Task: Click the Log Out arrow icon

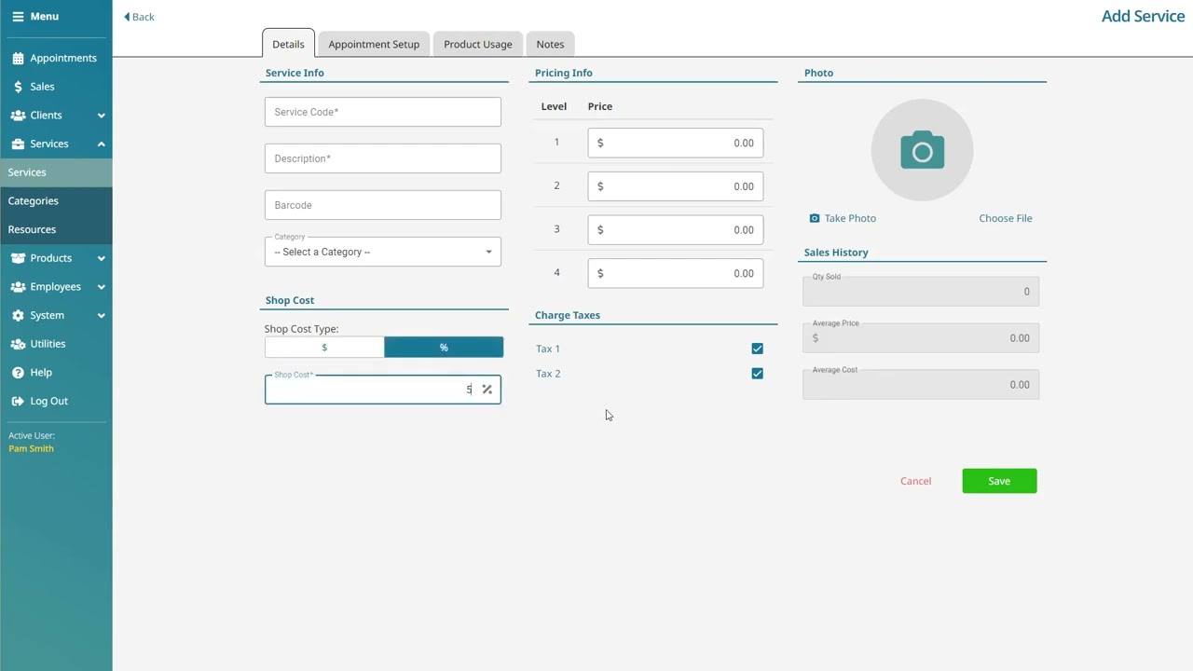Action: coord(18,402)
